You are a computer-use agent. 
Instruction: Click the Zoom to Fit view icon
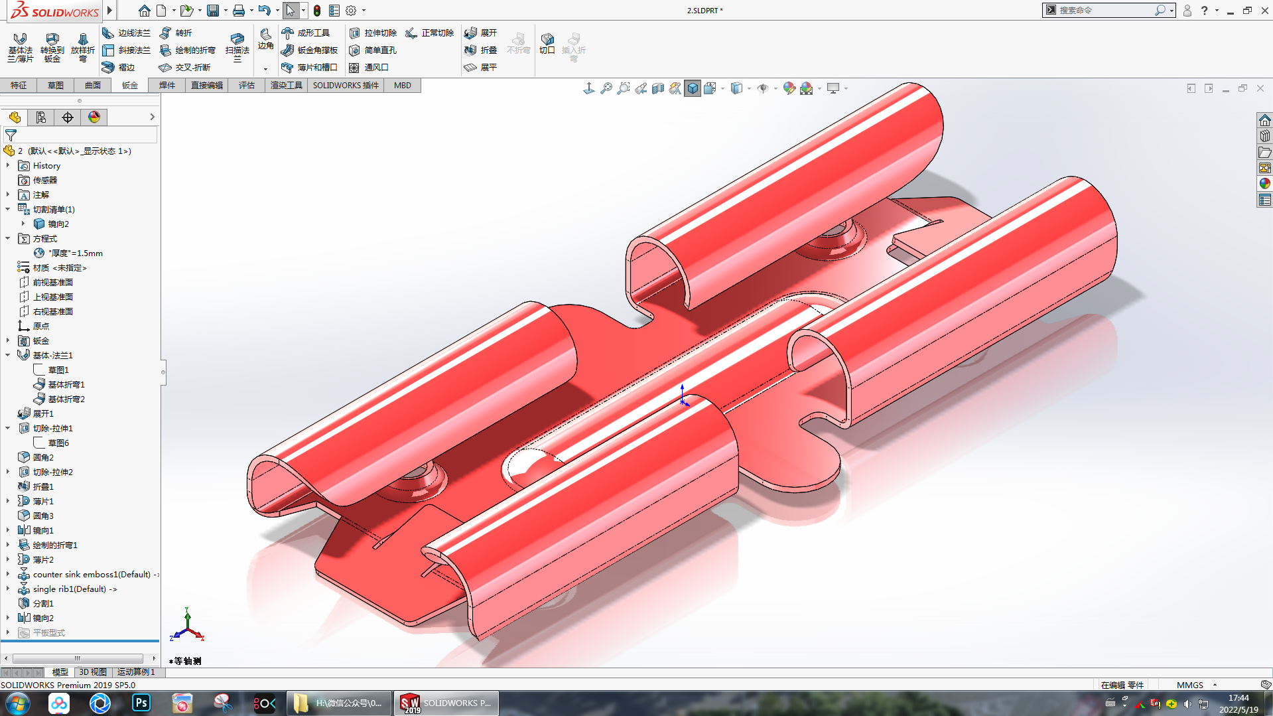[606, 88]
